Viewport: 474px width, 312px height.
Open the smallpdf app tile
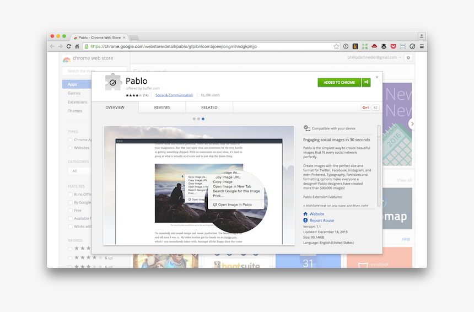[379, 257]
